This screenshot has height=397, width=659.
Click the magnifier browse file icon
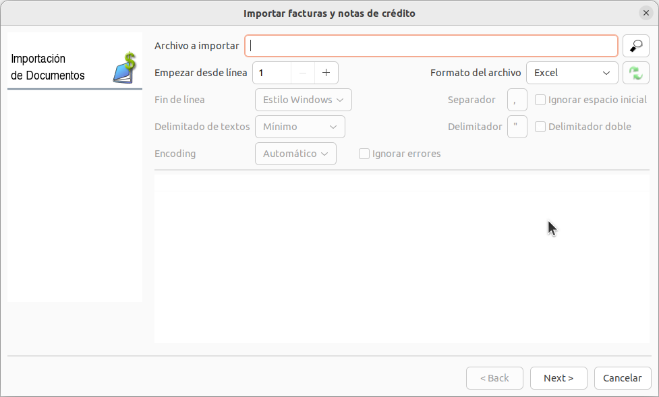click(635, 46)
